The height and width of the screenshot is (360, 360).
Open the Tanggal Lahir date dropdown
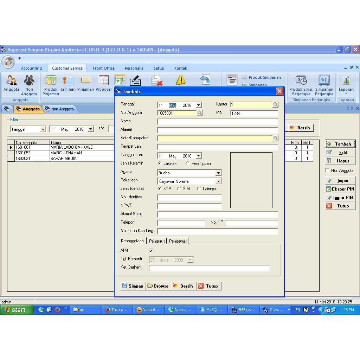click(199, 156)
